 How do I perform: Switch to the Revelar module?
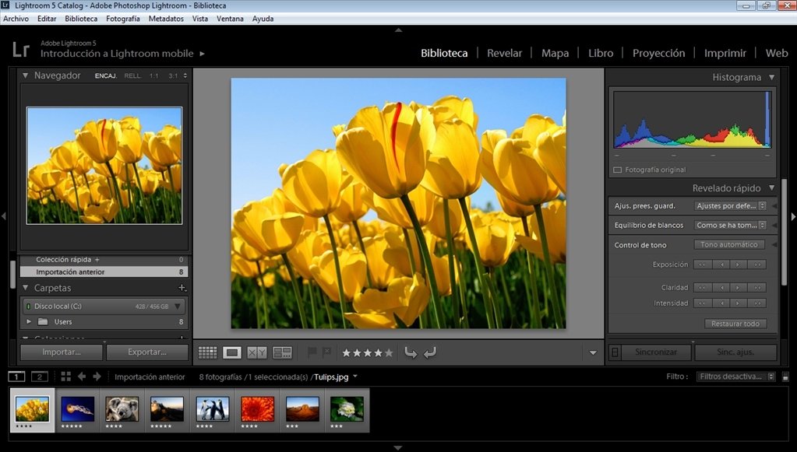point(504,53)
